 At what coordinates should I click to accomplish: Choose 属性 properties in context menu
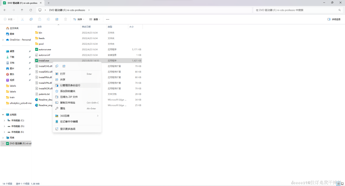coord(77,109)
